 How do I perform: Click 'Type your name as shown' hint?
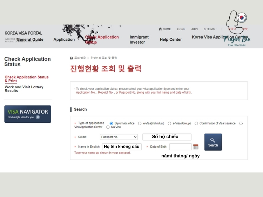click(102, 153)
